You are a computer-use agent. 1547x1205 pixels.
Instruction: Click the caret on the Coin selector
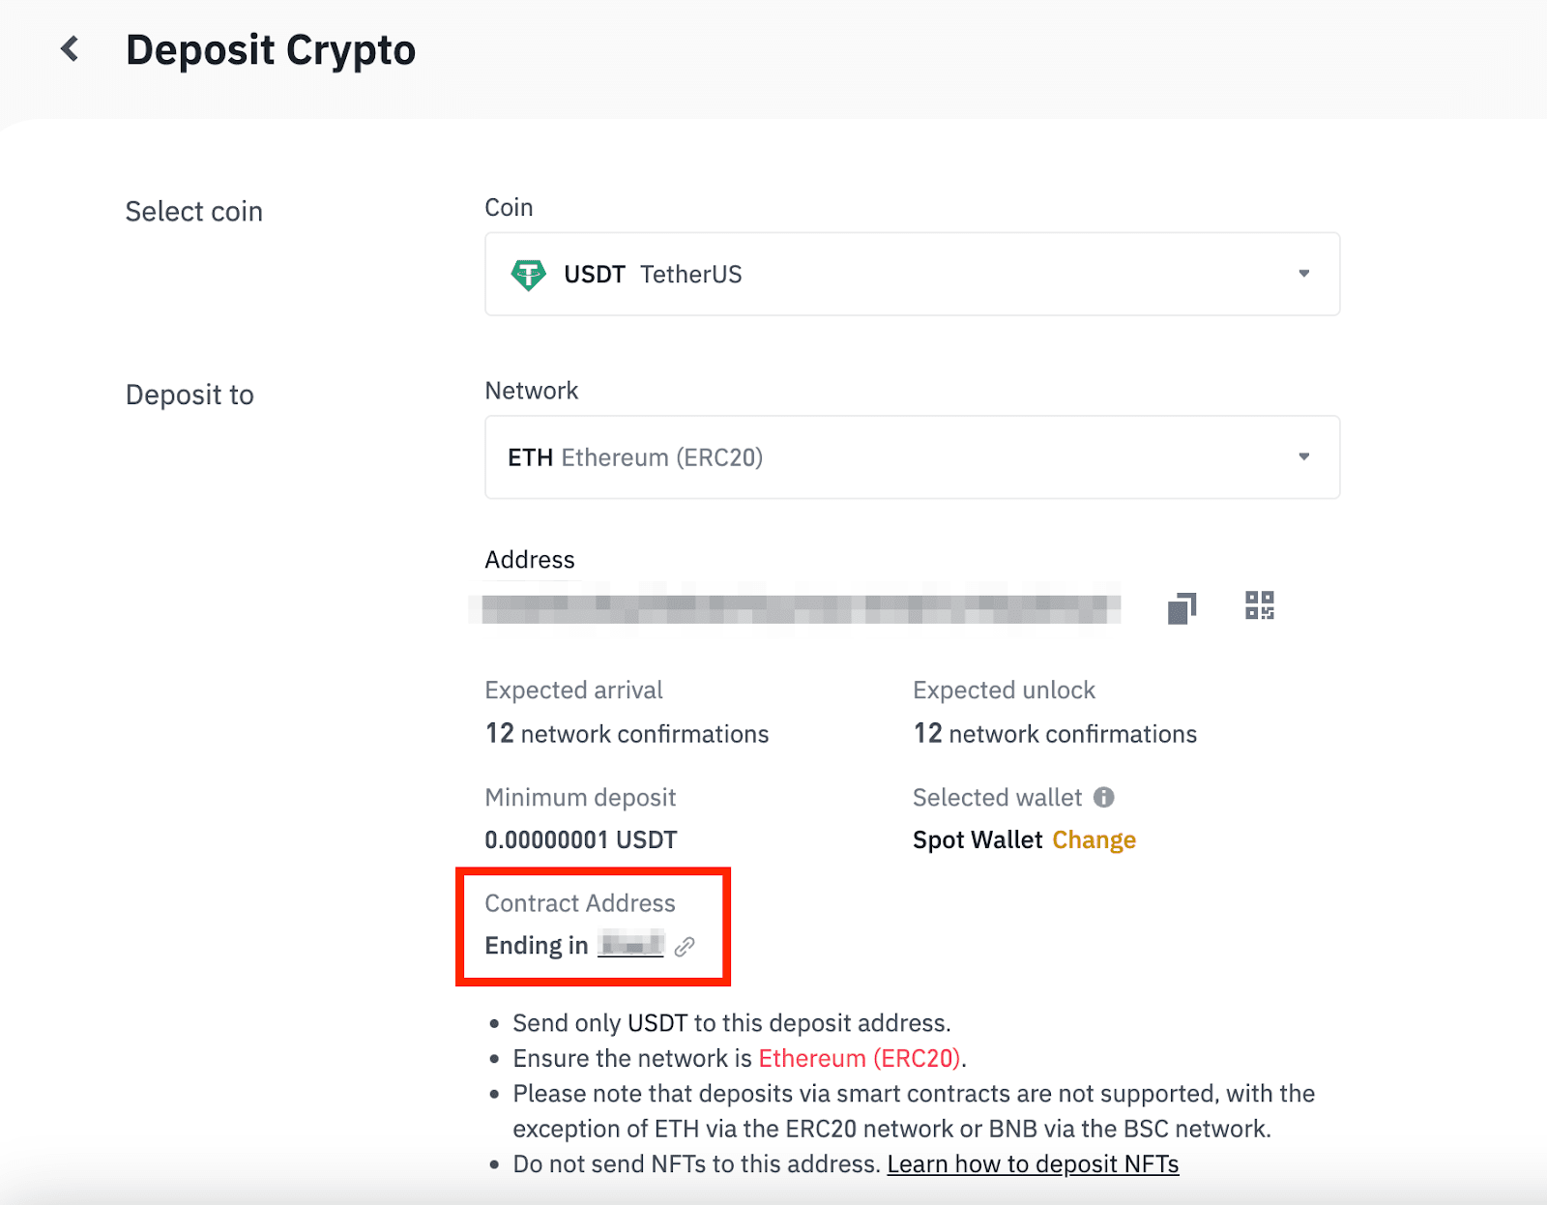[x=1304, y=275]
